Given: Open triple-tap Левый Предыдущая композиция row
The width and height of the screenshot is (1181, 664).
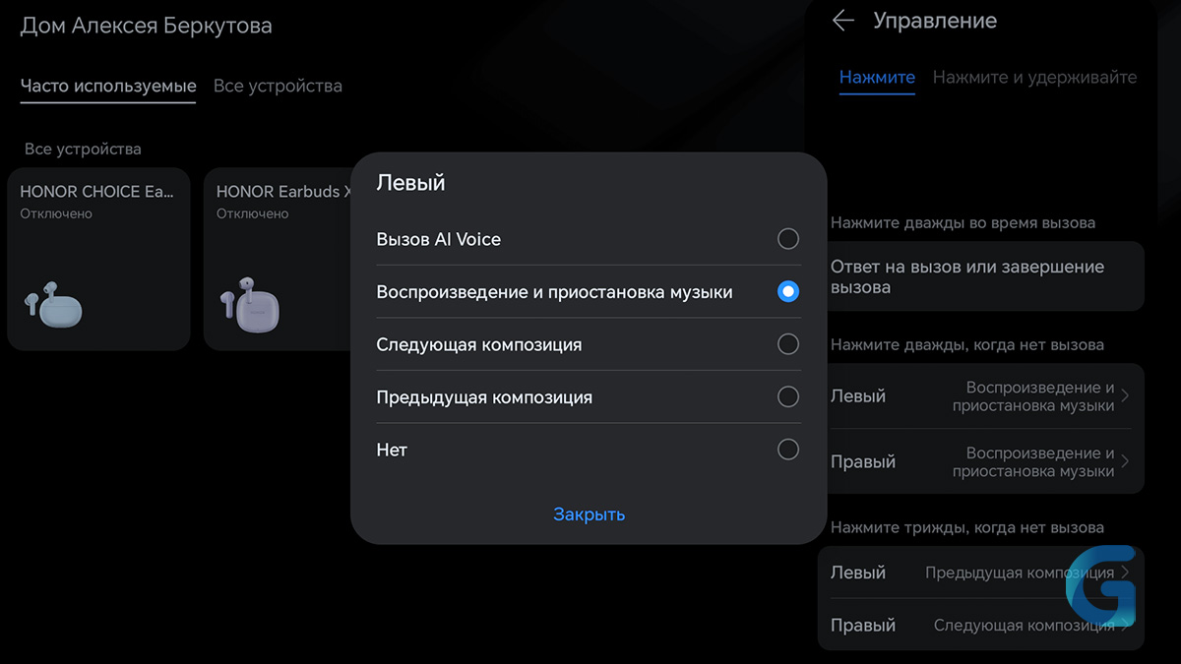Looking at the screenshot, I should tap(980, 573).
